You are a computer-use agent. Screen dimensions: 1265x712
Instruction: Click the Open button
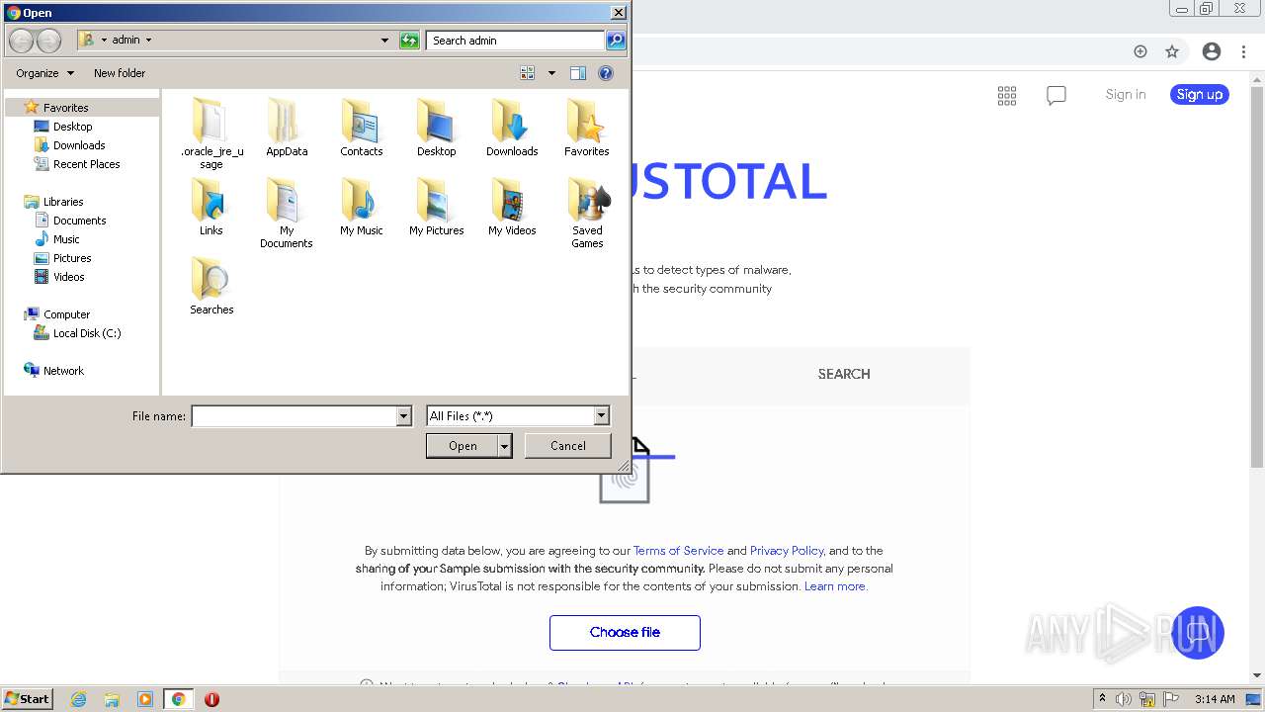pyautogui.click(x=463, y=446)
